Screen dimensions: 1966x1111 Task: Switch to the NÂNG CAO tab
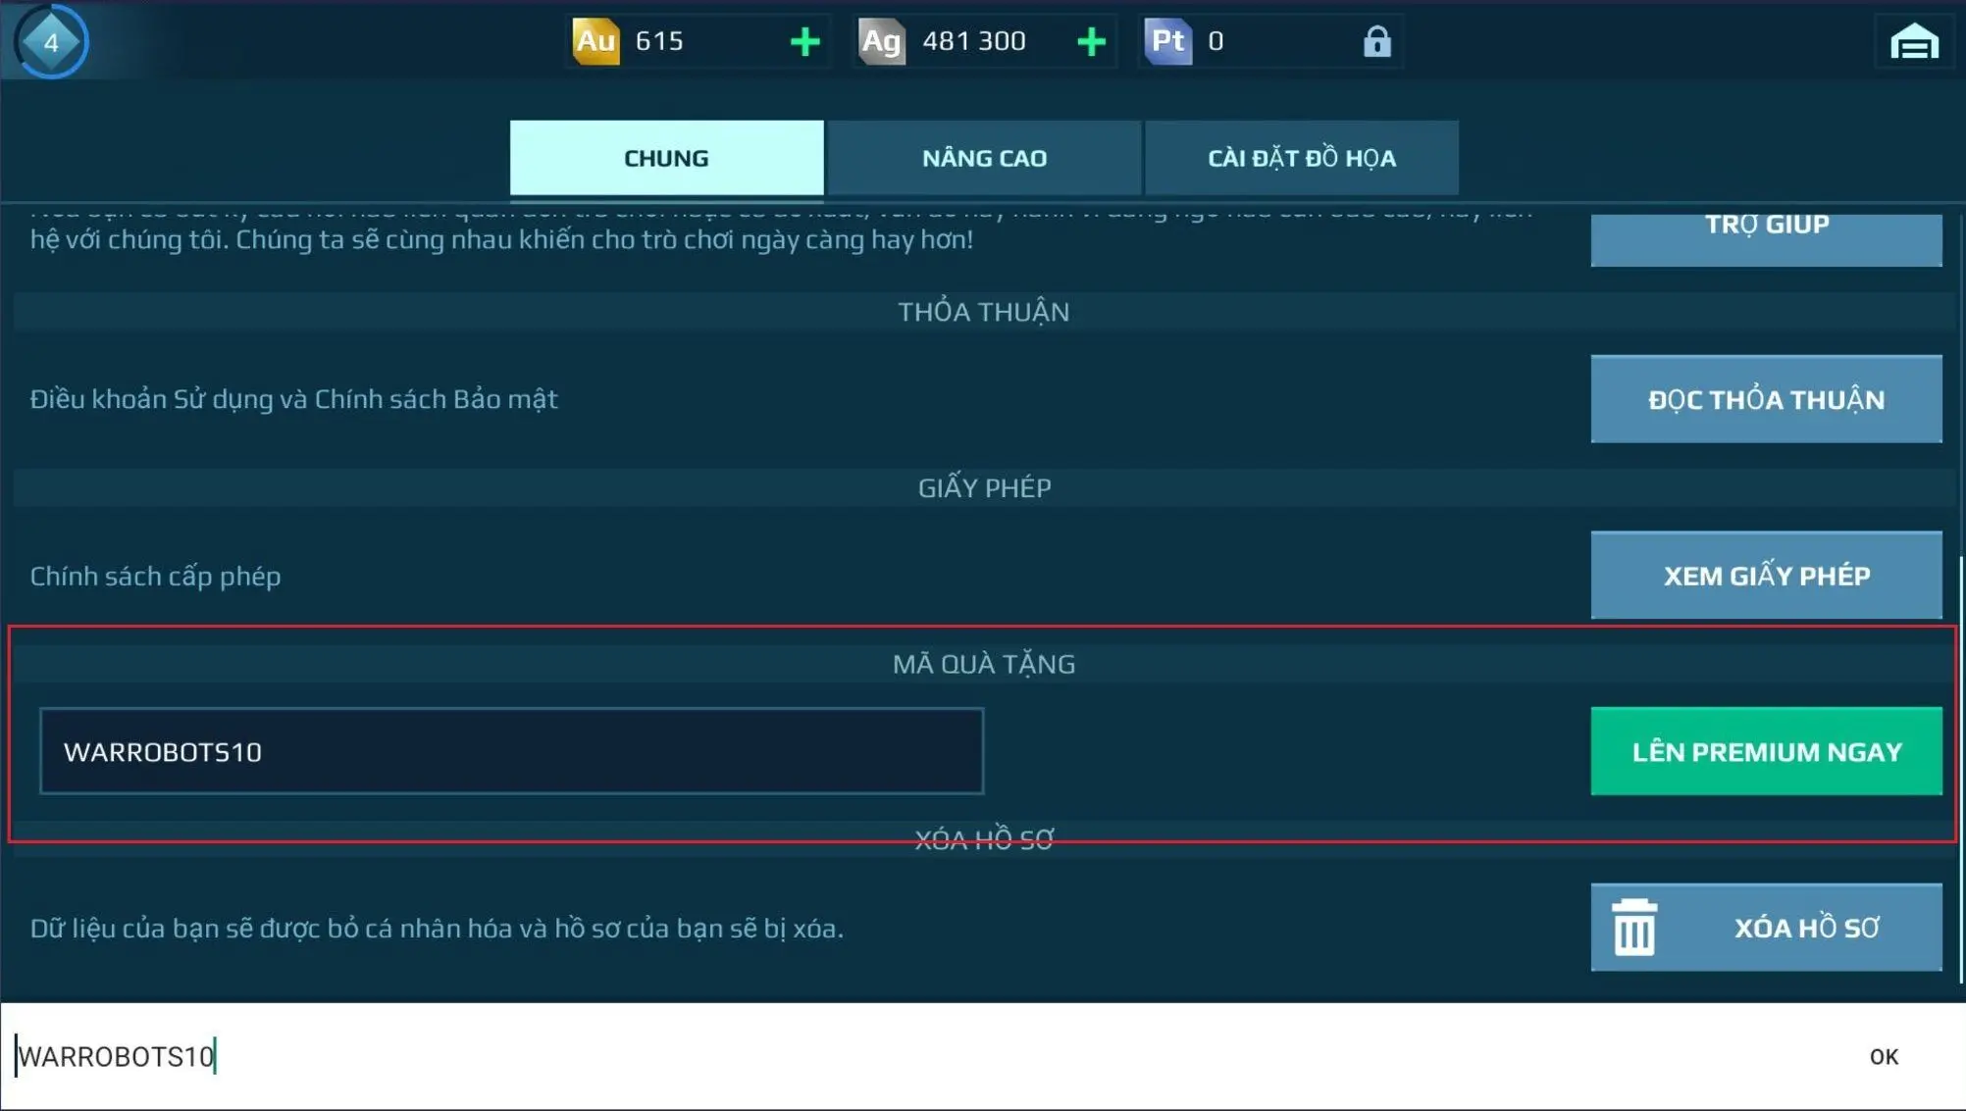pos(984,157)
